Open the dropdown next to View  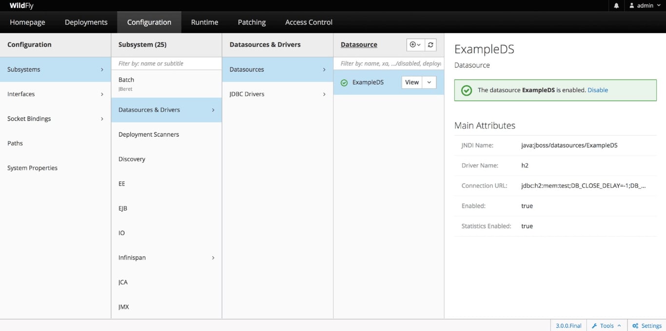pos(429,82)
